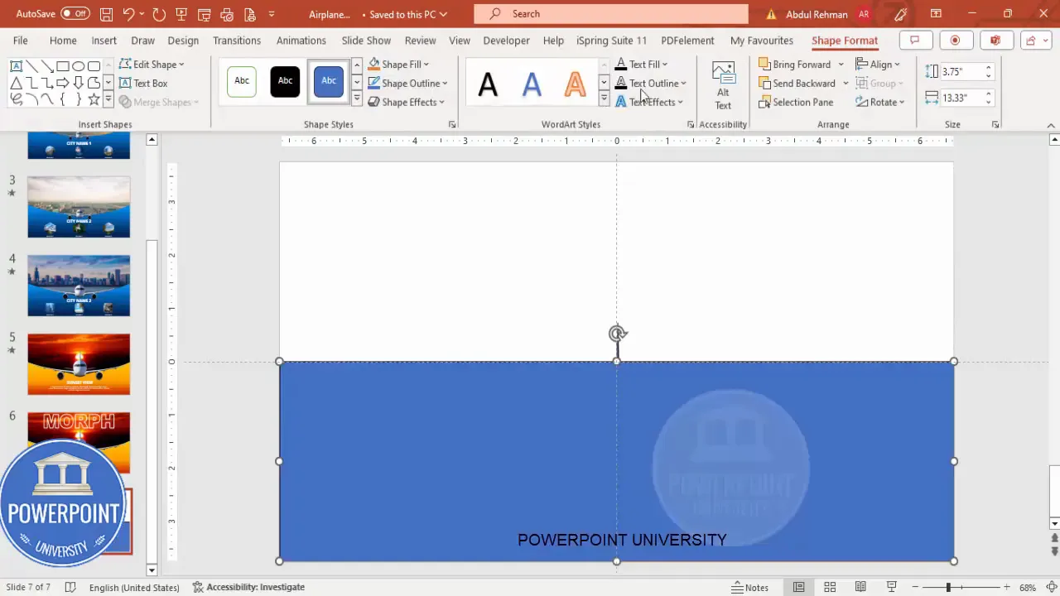Image resolution: width=1060 pixels, height=596 pixels.
Task: Select the Send Backward icon
Action: 765,83
